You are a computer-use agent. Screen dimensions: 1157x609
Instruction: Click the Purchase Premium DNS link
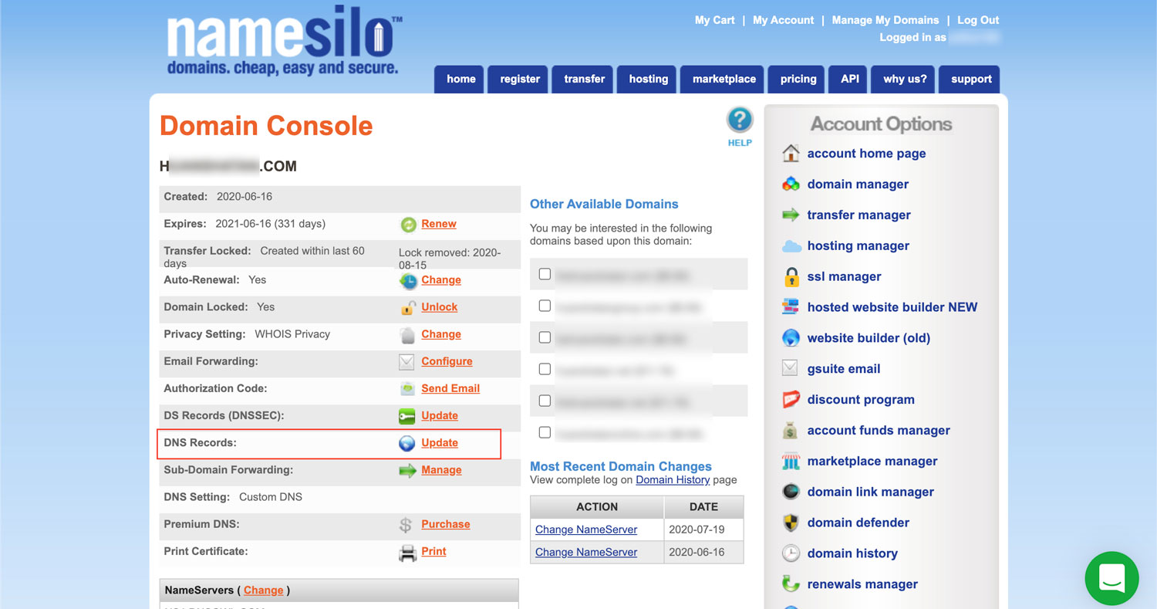pos(446,524)
